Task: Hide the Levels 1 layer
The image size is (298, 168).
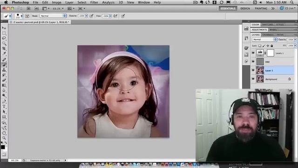Action: [253, 53]
